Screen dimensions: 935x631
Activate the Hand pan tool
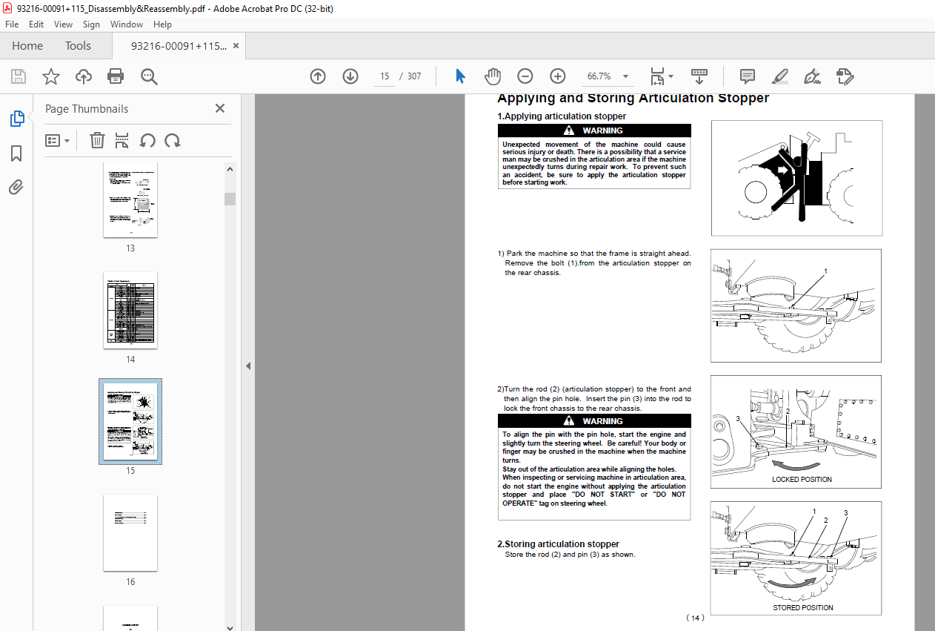[x=493, y=76]
